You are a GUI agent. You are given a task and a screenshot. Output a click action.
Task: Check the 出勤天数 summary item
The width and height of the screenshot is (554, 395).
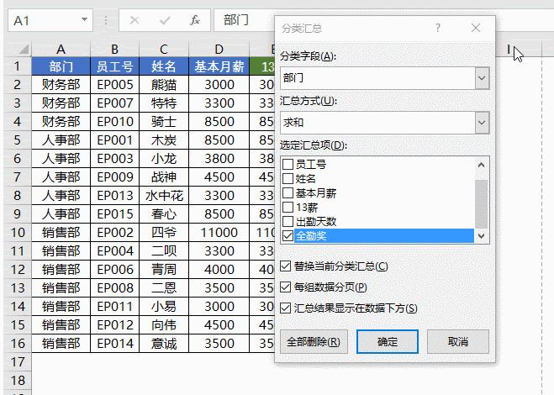[x=288, y=222]
